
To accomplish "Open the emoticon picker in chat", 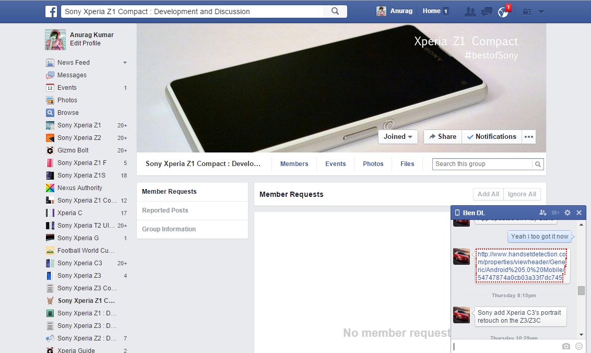I will click(579, 346).
